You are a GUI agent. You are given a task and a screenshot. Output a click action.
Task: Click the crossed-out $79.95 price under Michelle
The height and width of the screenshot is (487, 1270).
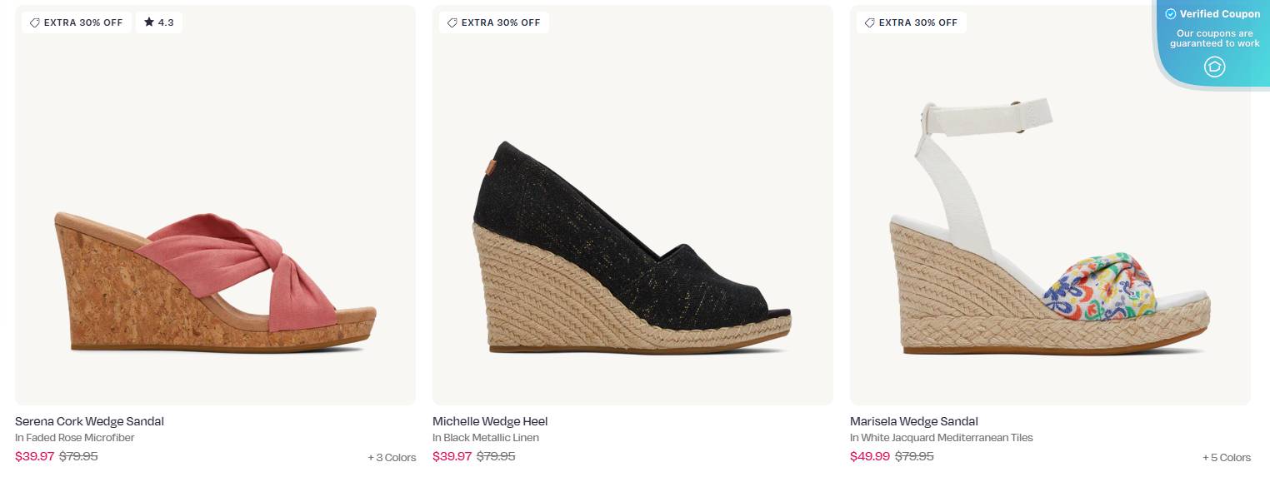[x=497, y=456]
